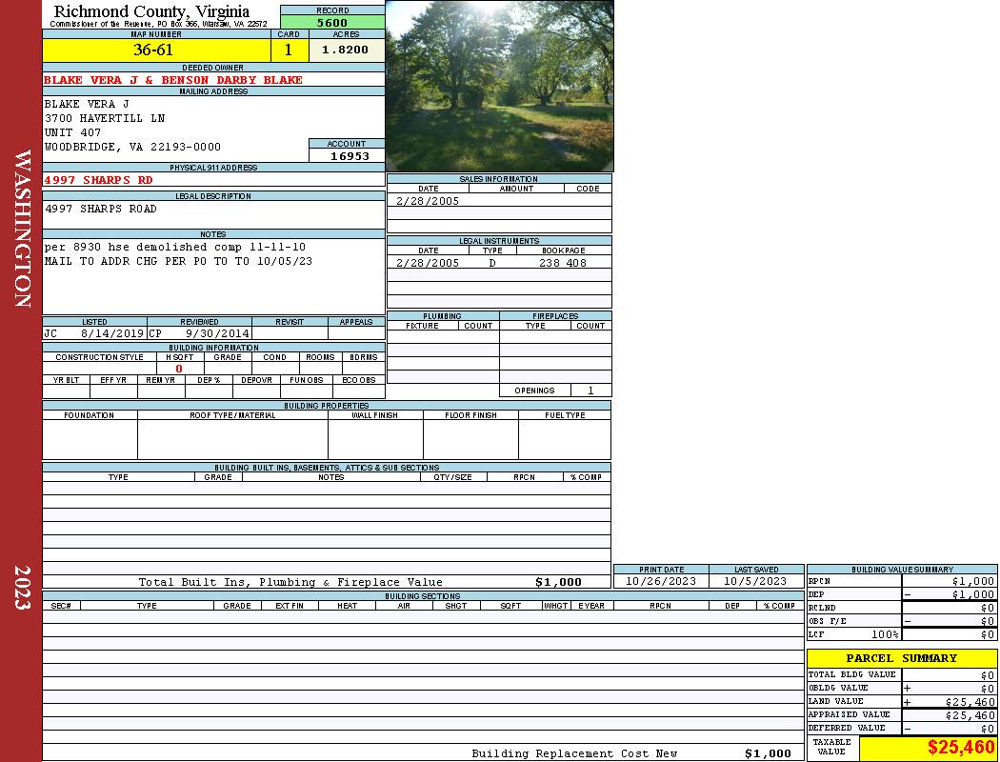Select the deeded owner name in red
Viewport: 1000px width, 762px height.
pos(173,80)
